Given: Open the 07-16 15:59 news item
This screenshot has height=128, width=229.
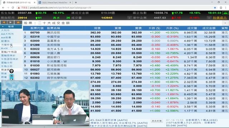Looking at the screenshot, I should pos(192,123).
